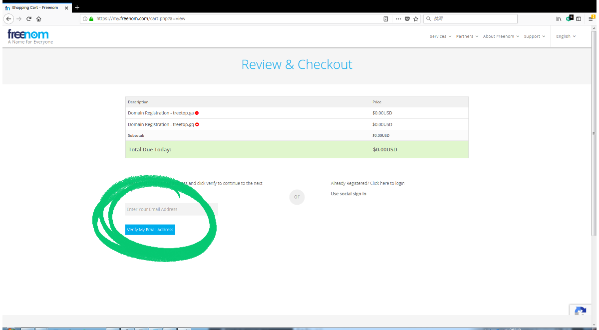Image resolution: width=599 pixels, height=330 pixels.
Task: Click the treetop.ga $0.00USD price
Action: pos(382,113)
